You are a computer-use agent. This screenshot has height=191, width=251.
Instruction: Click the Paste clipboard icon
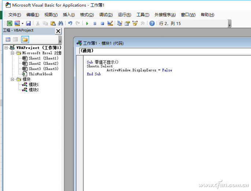click(53, 23)
